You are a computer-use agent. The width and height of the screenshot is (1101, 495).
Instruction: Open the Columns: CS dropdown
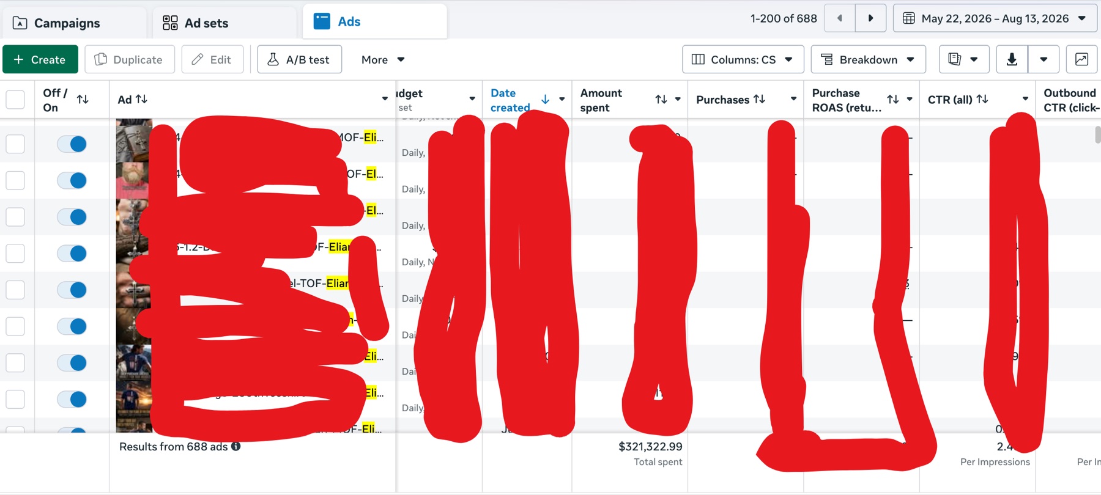pos(743,59)
